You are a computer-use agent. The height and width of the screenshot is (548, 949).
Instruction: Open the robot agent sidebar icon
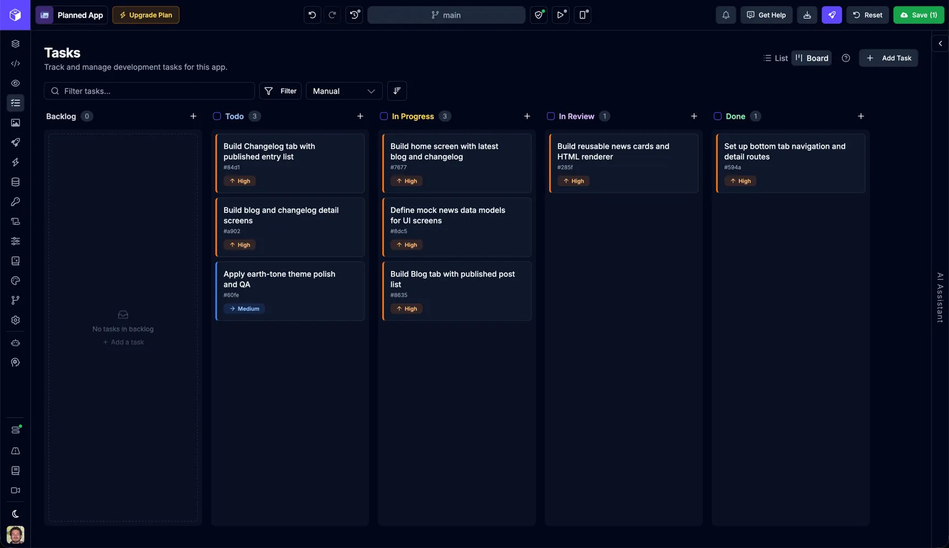point(15,343)
